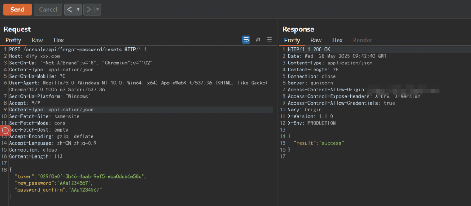Click the red search icon on the left edge
Viewport: 471px width, 206px height.
(5, 130)
